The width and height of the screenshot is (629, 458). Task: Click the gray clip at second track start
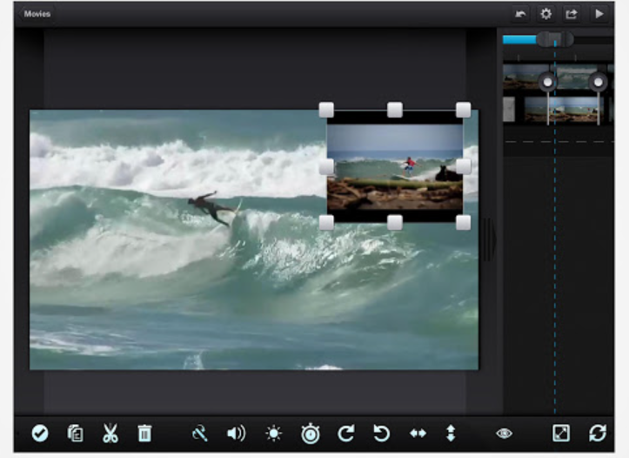509,109
